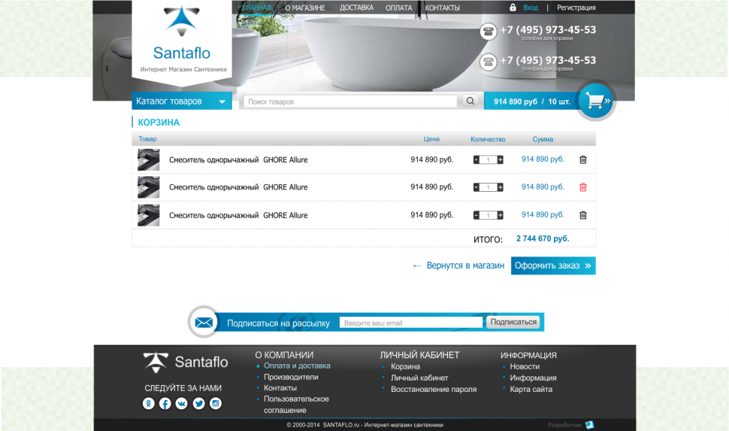The width and height of the screenshot is (729, 431).
Task: Click the top phone handset icon
Action: point(489,32)
